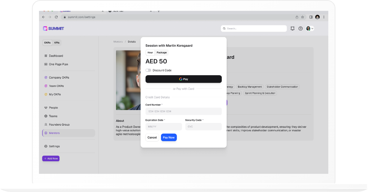Click the Teams sidebar icon
Image resolution: width=368 pixels, height=192 pixels.
click(46, 116)
